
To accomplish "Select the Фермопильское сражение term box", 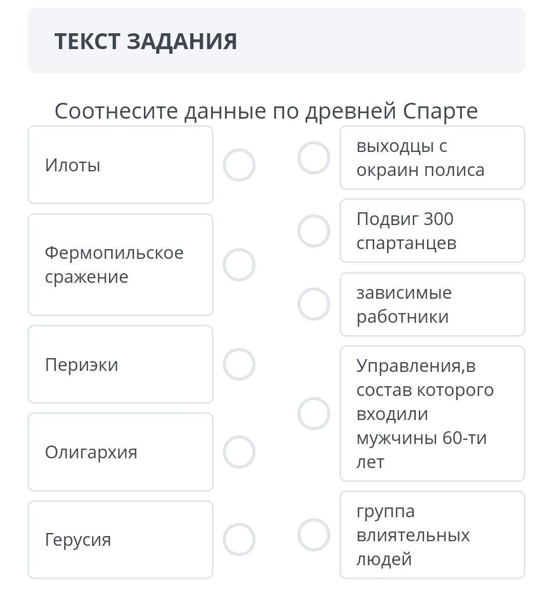I will click(x=120, y=264).
